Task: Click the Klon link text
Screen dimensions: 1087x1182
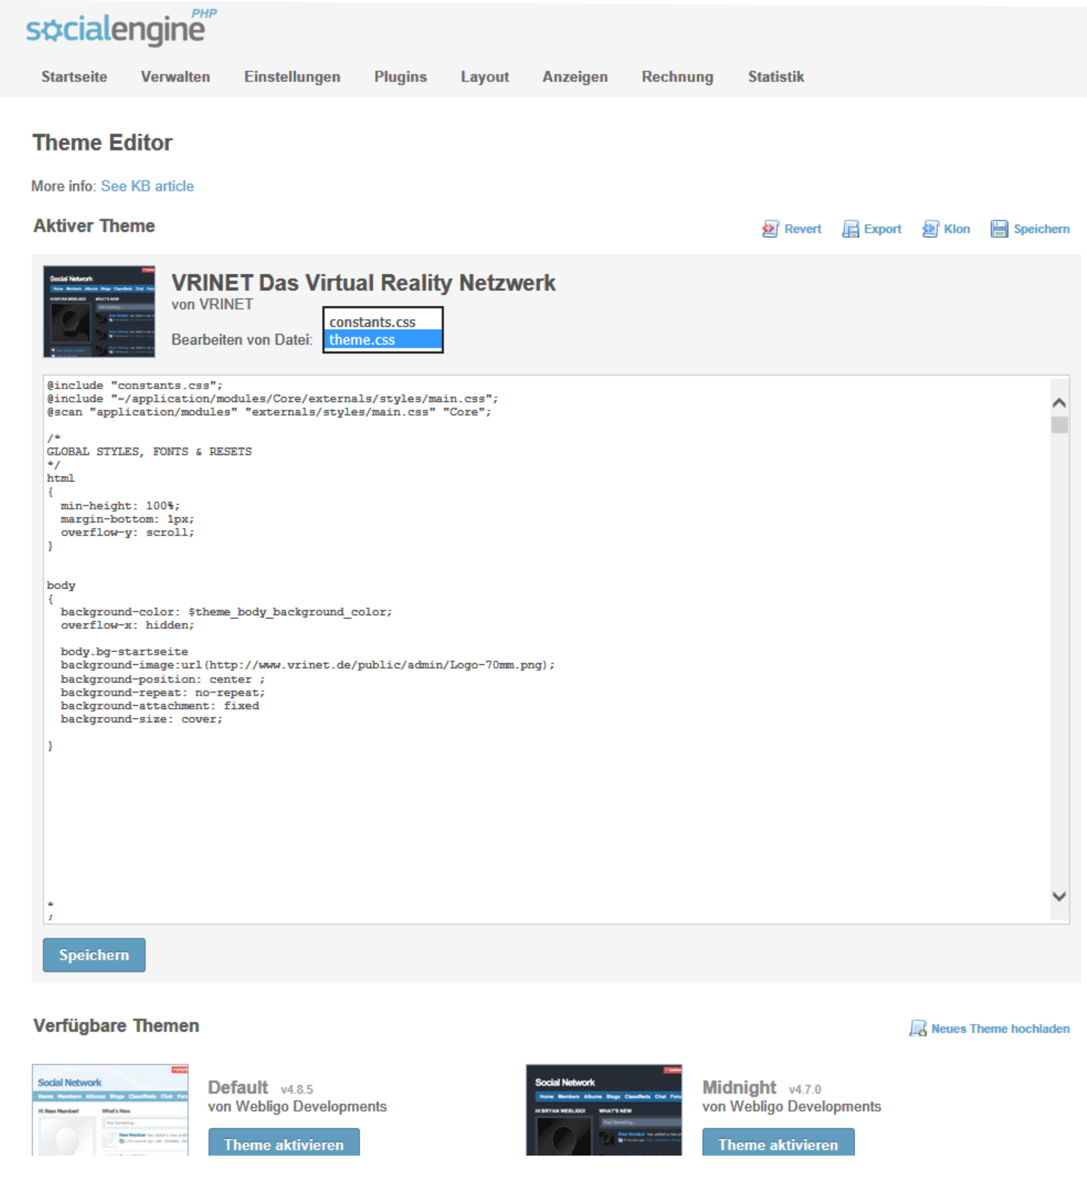Action: point(957,229)
